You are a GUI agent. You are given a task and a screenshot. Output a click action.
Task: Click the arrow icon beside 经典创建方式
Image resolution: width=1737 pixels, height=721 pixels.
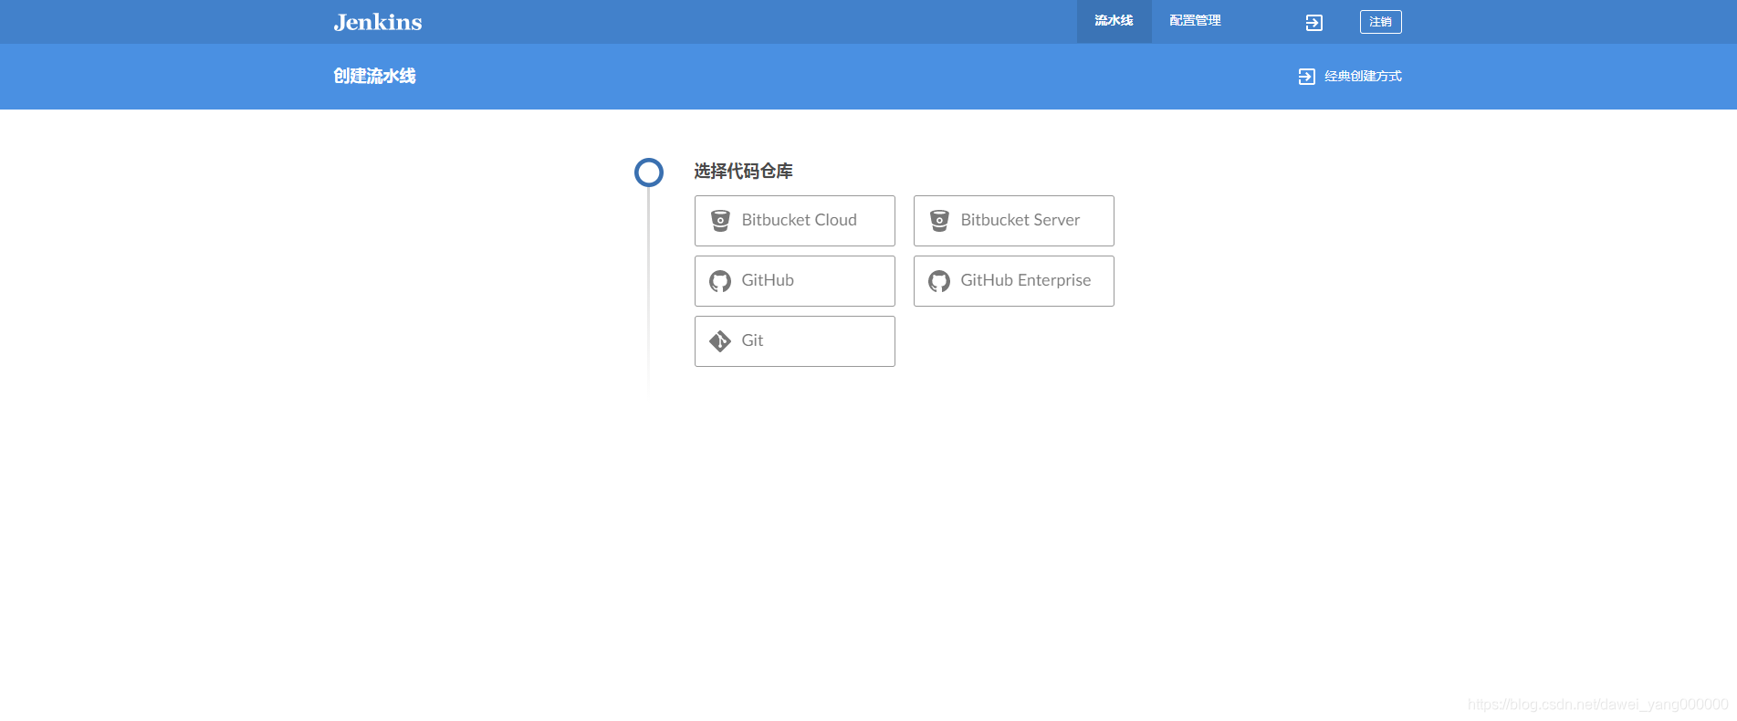(x=1307, y=77)
